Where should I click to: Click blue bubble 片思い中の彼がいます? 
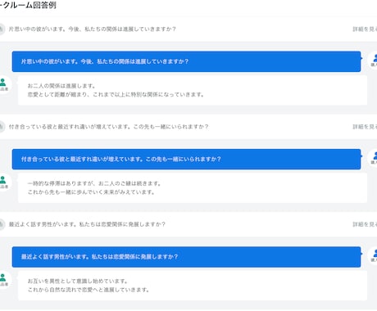(186, 61)
